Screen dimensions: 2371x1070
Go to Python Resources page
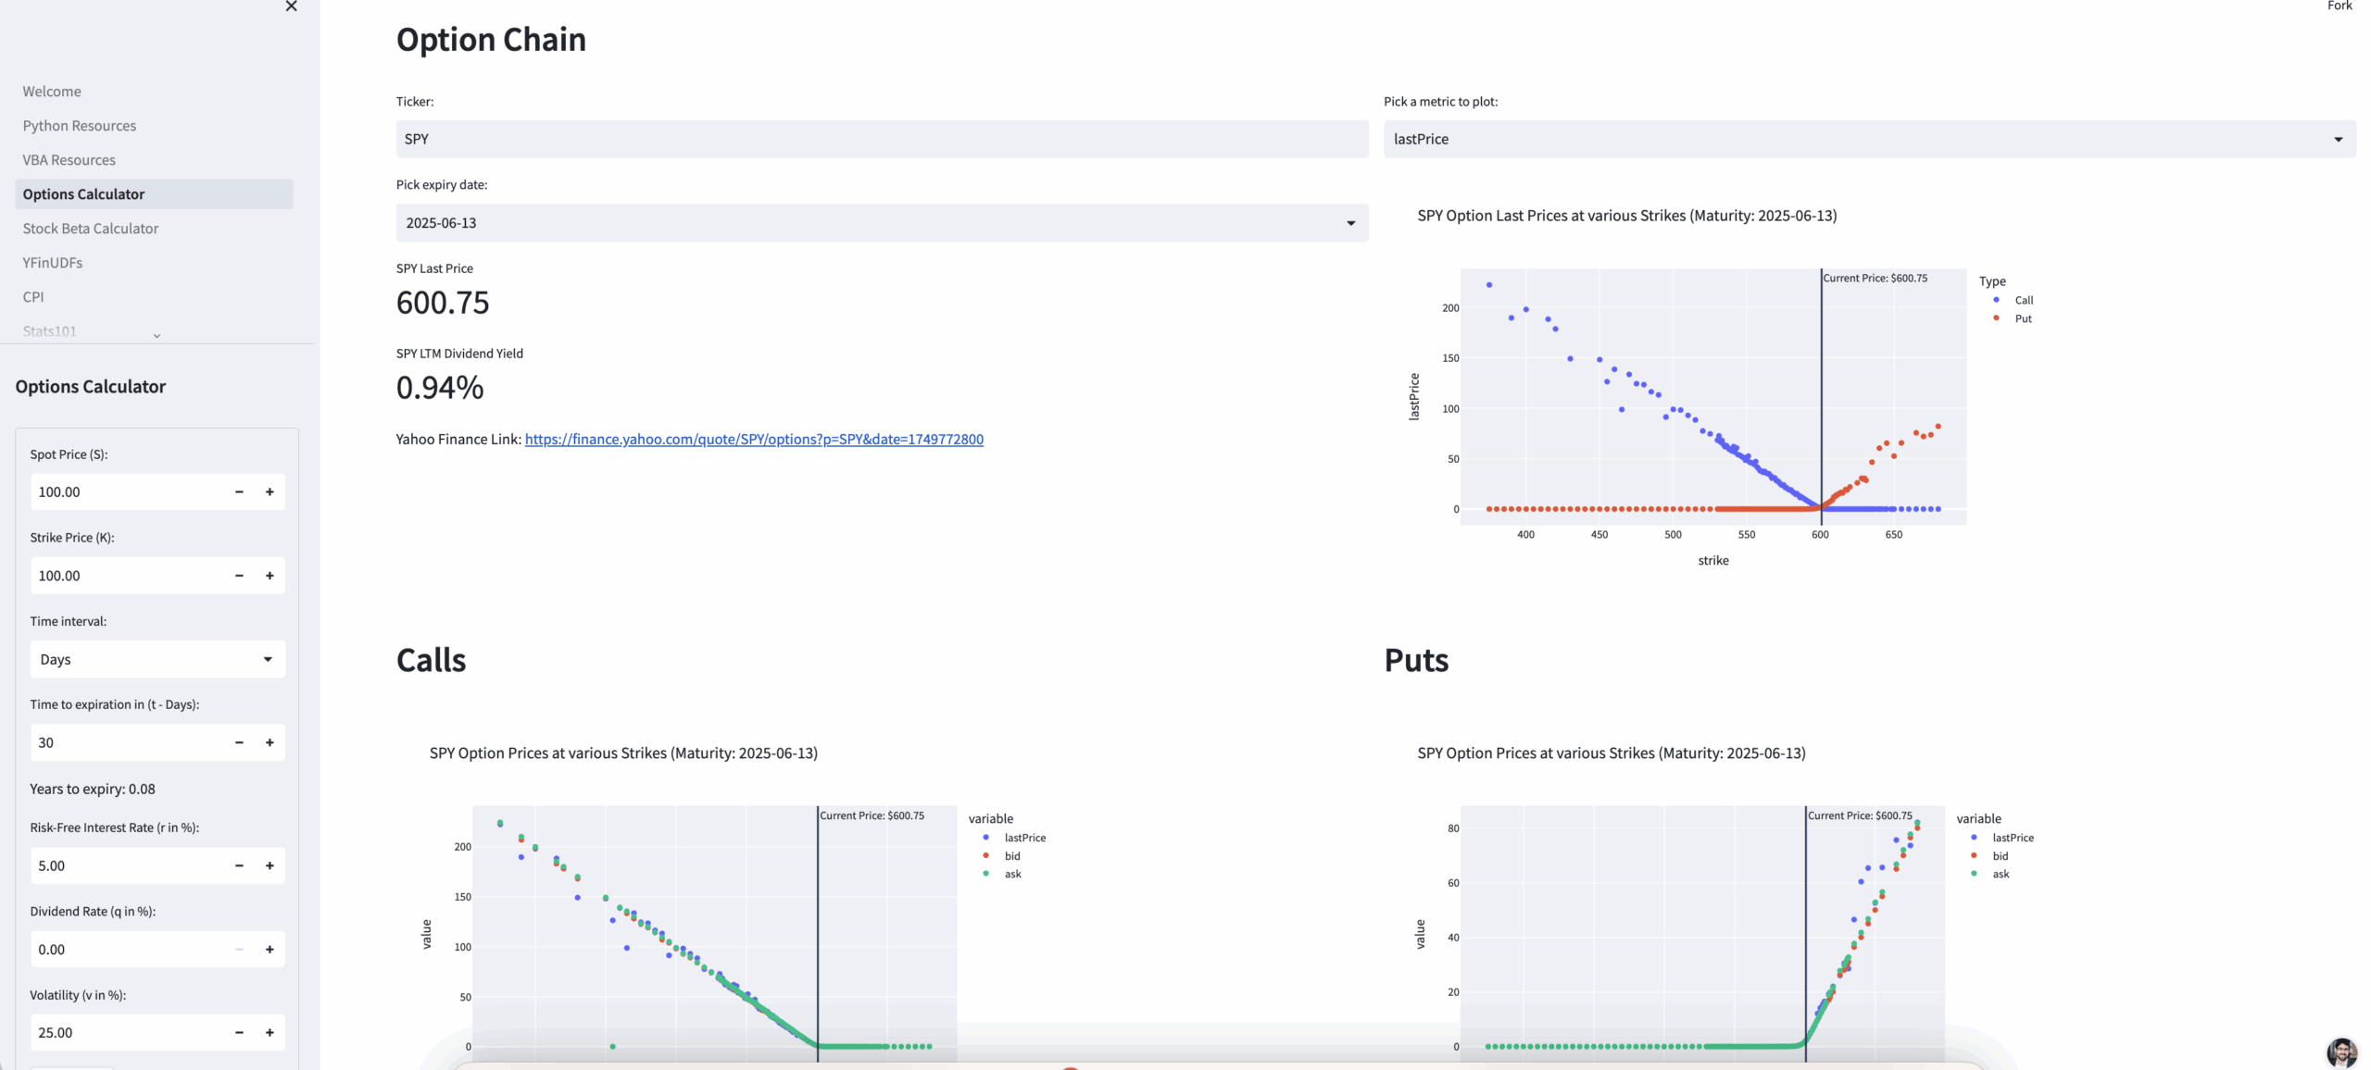[80, 126]
